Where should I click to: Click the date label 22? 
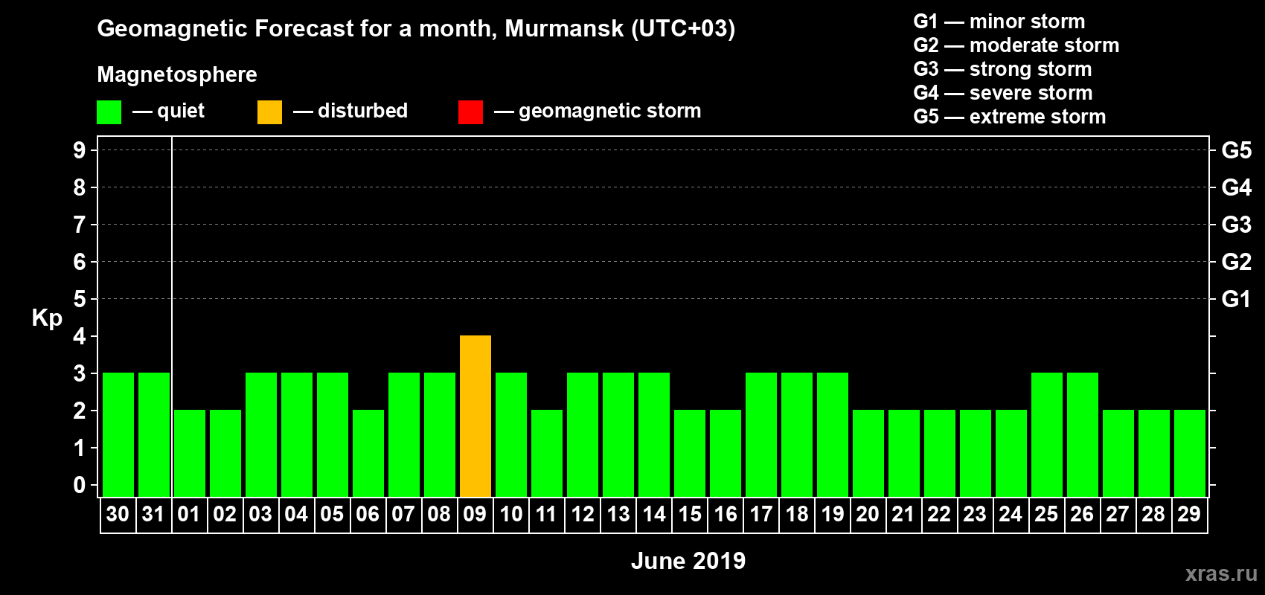point(939,514)
